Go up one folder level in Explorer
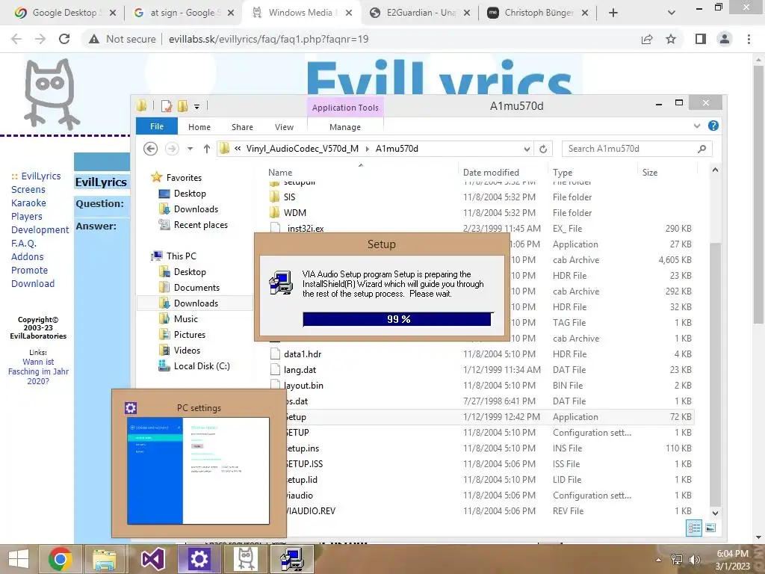The height and width of the screenshot is (574, 765). click(x=207, y=149)
